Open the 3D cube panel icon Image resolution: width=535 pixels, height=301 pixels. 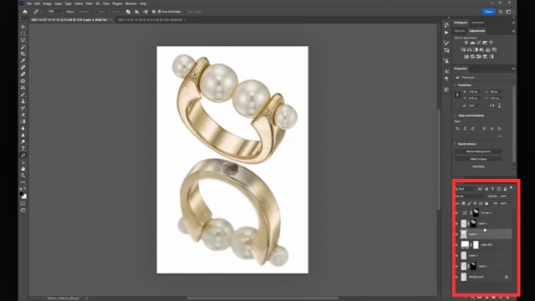tap(446, 89)
